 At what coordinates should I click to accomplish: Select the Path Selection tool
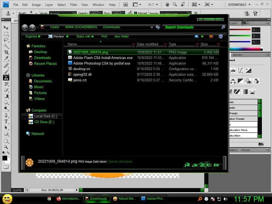[6, 128]
